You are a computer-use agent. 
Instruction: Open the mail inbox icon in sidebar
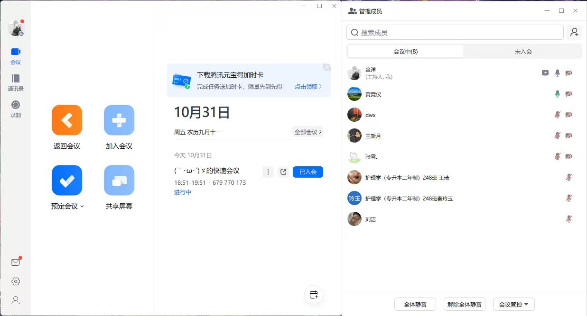pos(16,262)
